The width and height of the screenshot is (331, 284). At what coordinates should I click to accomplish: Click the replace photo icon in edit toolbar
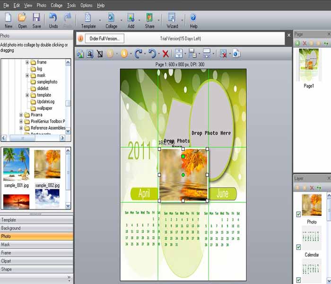pyautogui.click(x=90, y=53)
